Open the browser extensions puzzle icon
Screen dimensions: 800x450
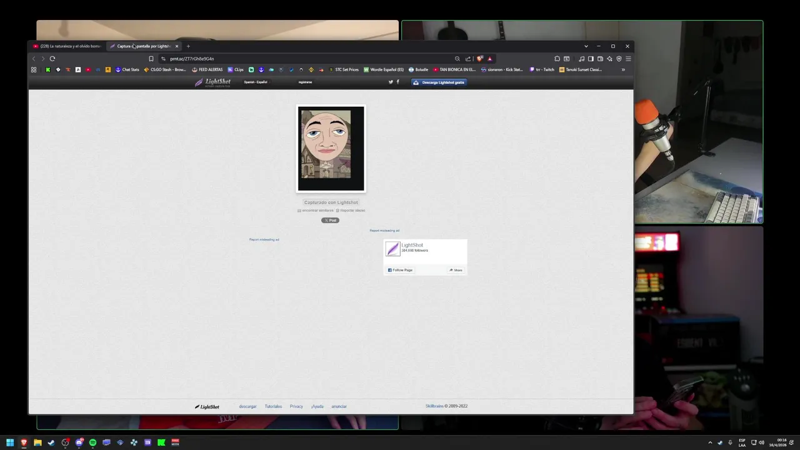557,59
